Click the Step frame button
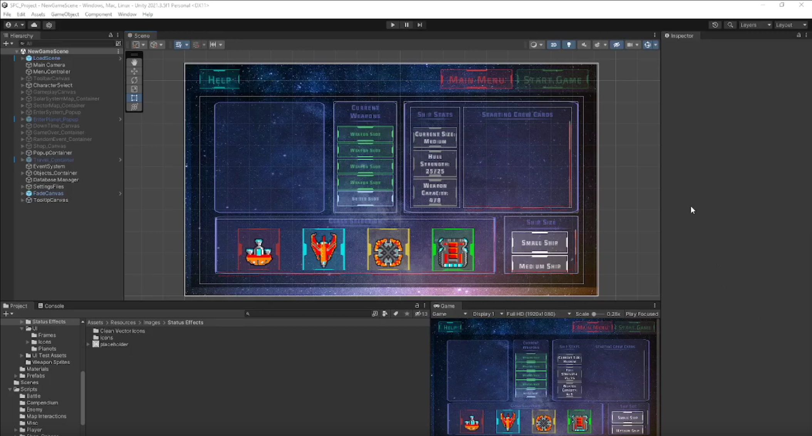The image size is (812, 436). pyautogui.click(x=420, y=25)
